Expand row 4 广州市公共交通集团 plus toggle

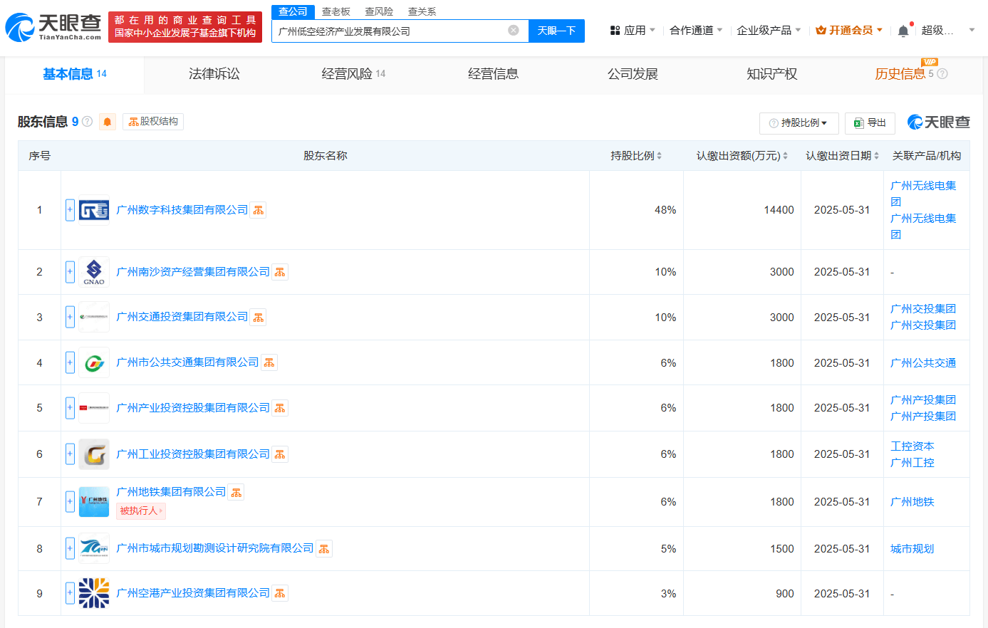click(x=70, y=363)
